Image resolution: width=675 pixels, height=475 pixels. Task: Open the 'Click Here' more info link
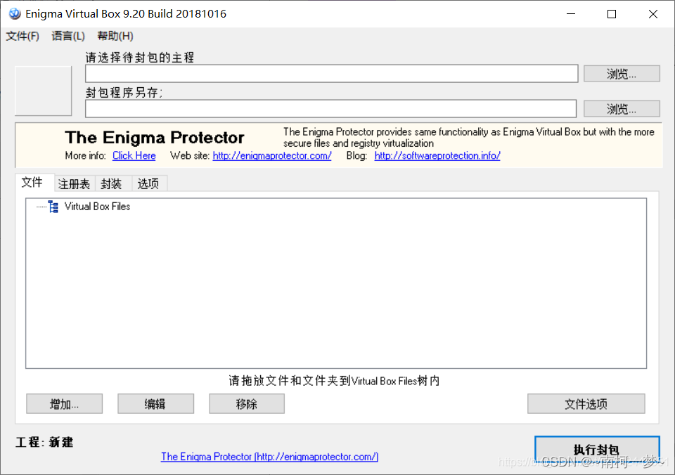click(x=134, y=156)
